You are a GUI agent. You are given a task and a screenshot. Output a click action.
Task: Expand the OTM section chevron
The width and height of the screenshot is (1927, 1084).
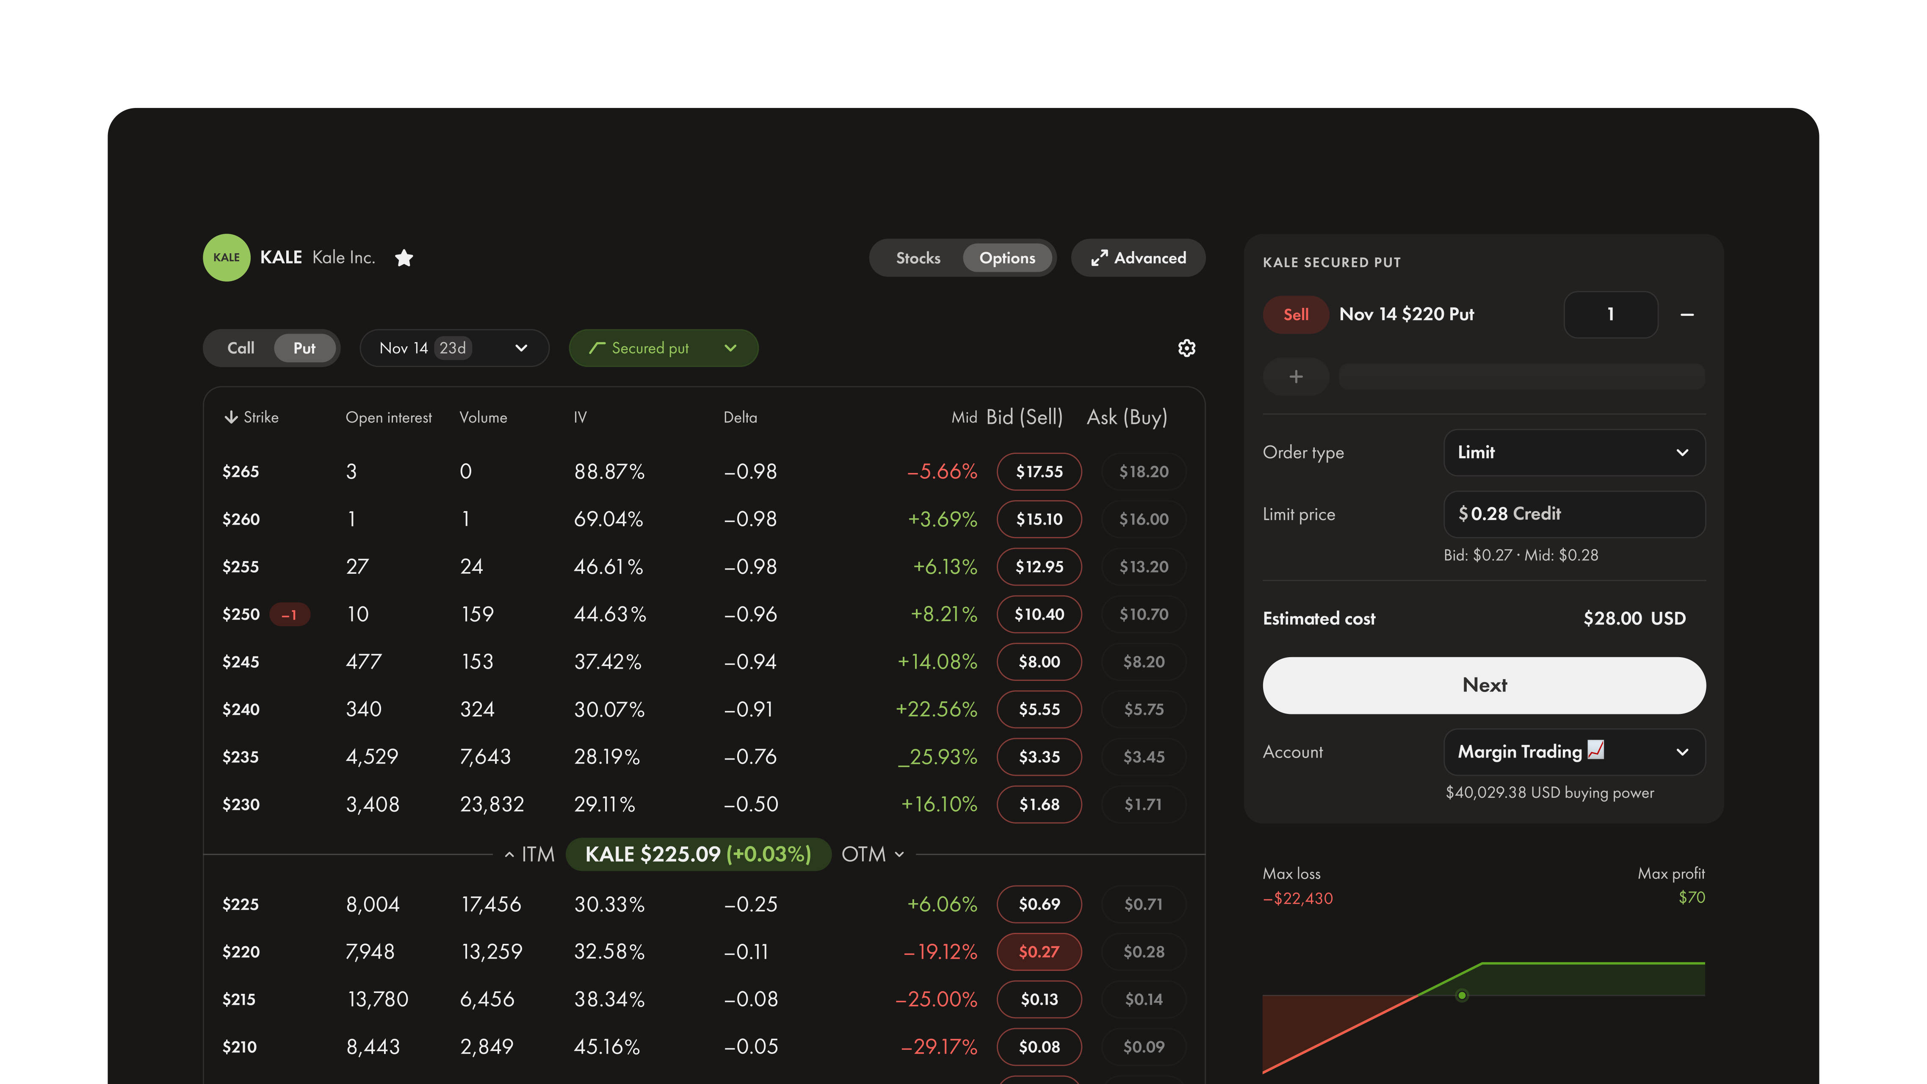click(x=899, y=854)
